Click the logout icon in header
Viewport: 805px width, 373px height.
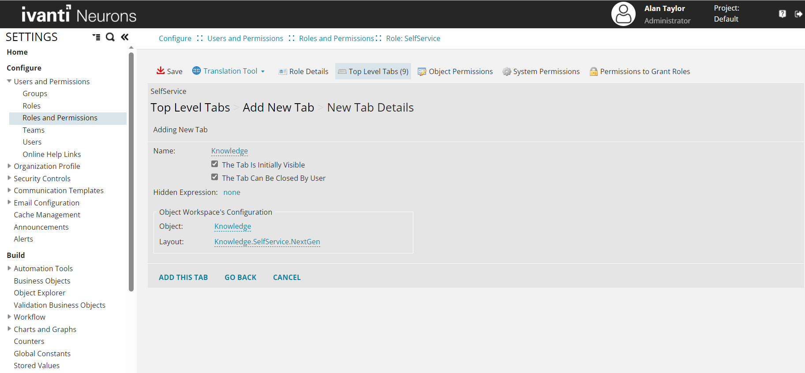pos(798,14)
